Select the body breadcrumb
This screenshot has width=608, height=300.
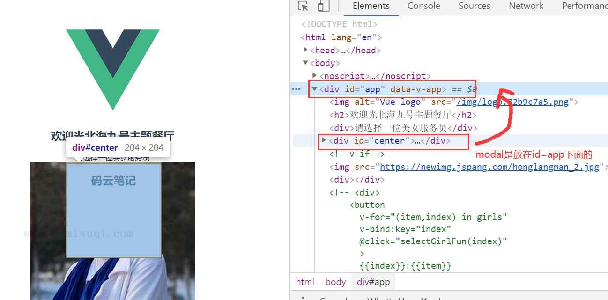[x=335, y=282]
